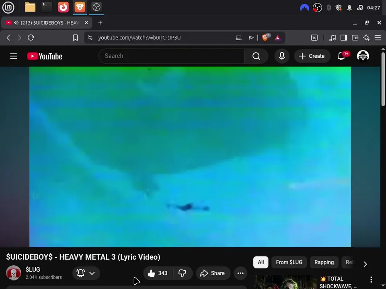Open the Create menu
The height and width of the screenshot is (289, 386).
tap(312, 56)
